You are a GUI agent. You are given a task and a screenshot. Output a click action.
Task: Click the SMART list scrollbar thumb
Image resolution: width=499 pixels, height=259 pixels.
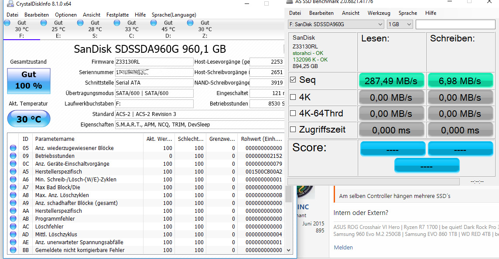pos(289,194)
